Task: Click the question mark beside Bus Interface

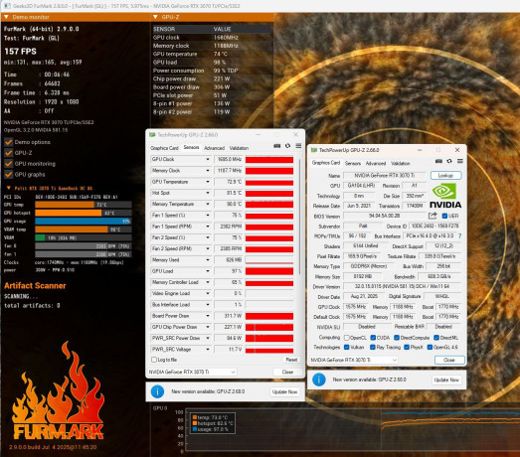Action: pos(459,236)
